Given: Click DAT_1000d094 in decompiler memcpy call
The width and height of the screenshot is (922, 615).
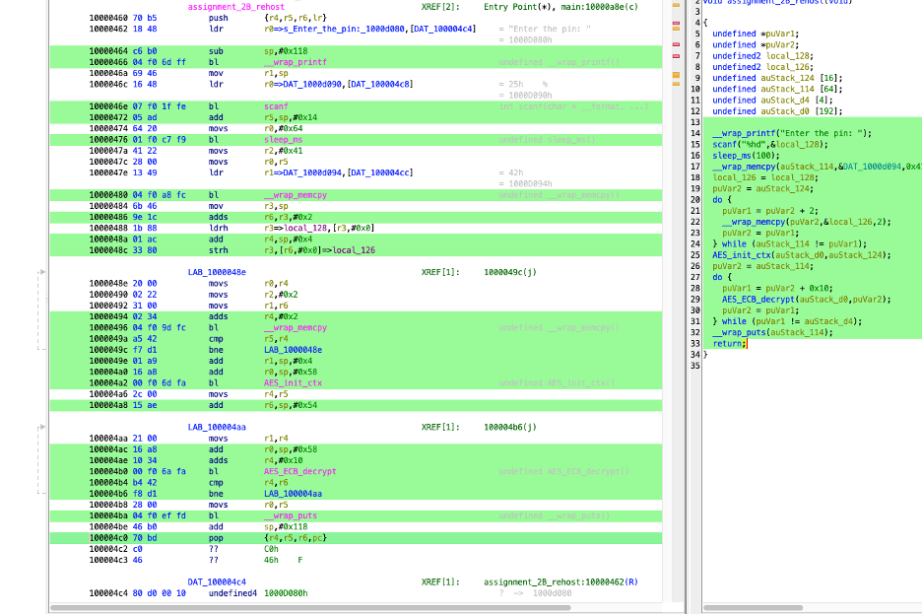Looking at the screenshot, I should click(x=872, y=168).
